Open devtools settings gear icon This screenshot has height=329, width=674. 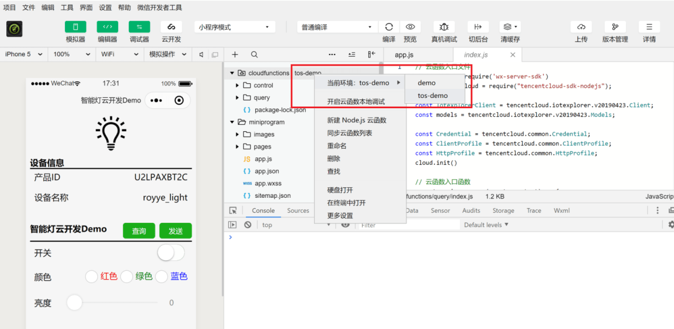click(671, 225)
